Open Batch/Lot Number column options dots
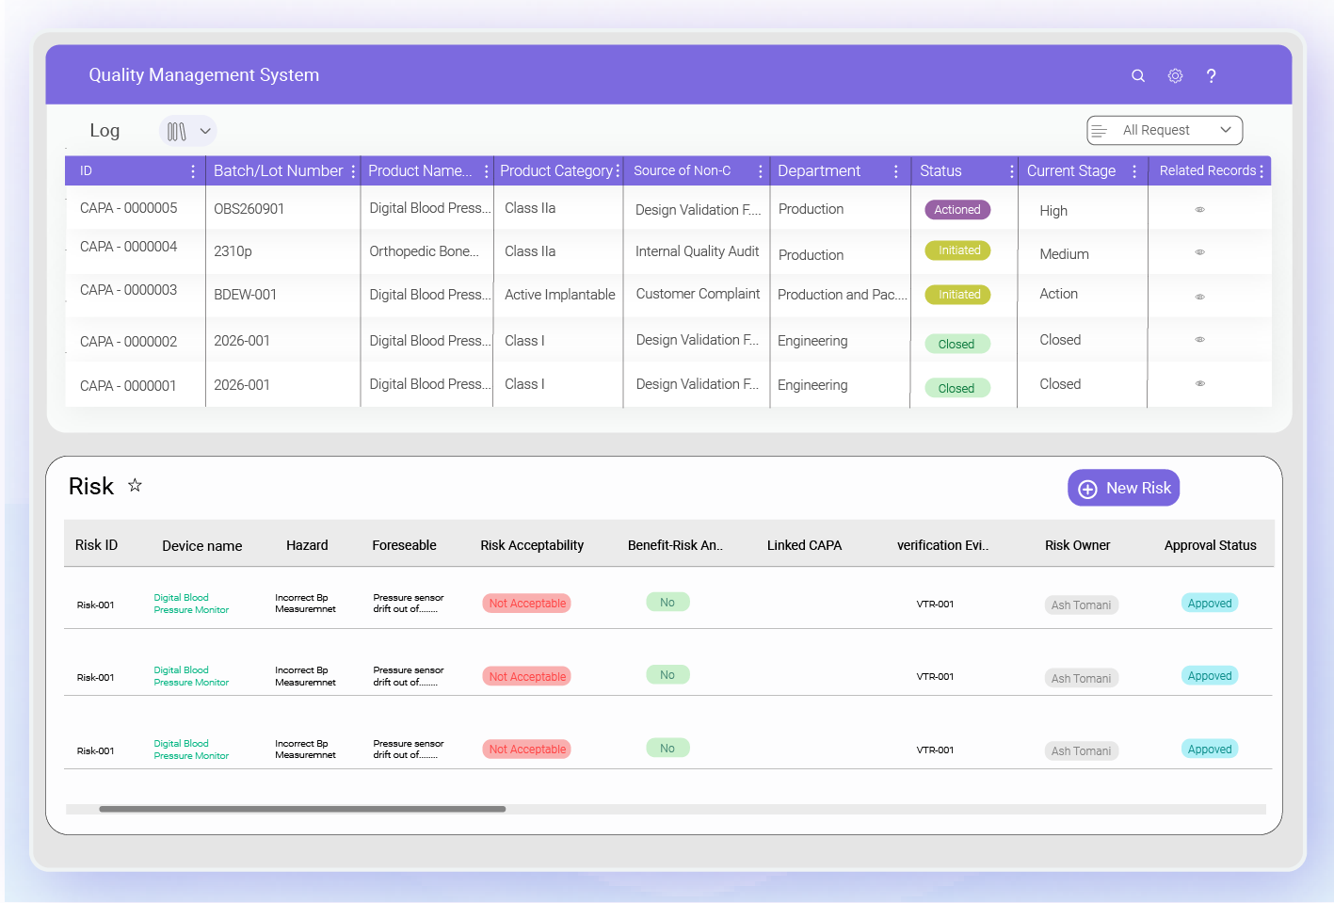1334x903 pixels. (353, 171)
